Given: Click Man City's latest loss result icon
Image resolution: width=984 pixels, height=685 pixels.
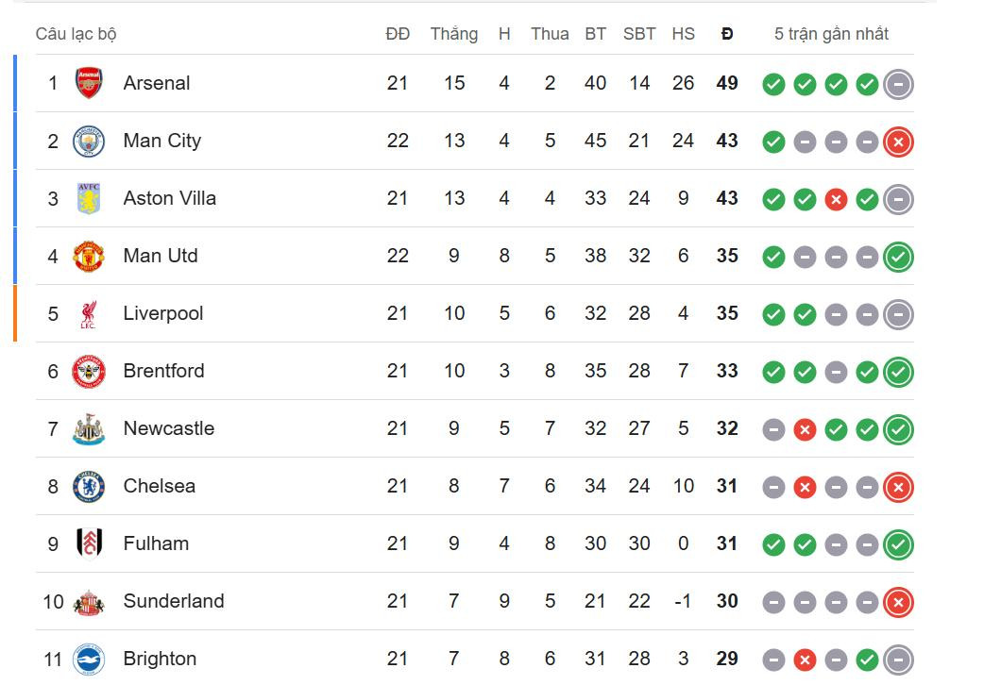Looking at the screenshot, I should 898,142.
